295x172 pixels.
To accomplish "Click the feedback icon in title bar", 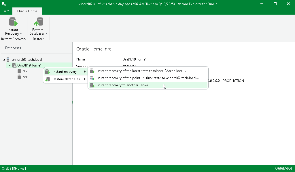I will coord(4,4).
